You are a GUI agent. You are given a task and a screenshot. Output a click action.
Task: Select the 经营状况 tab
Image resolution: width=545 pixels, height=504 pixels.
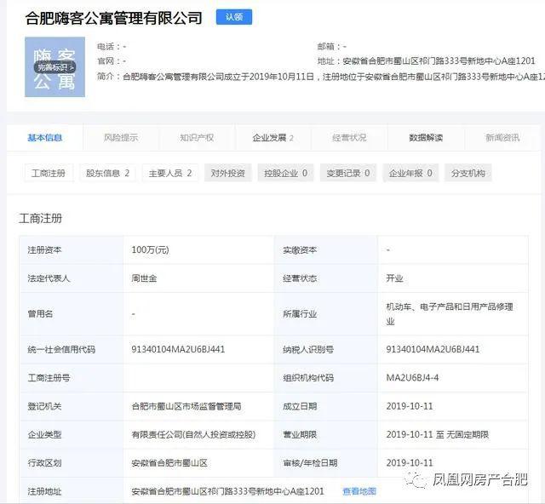click(x=349, y=138)
